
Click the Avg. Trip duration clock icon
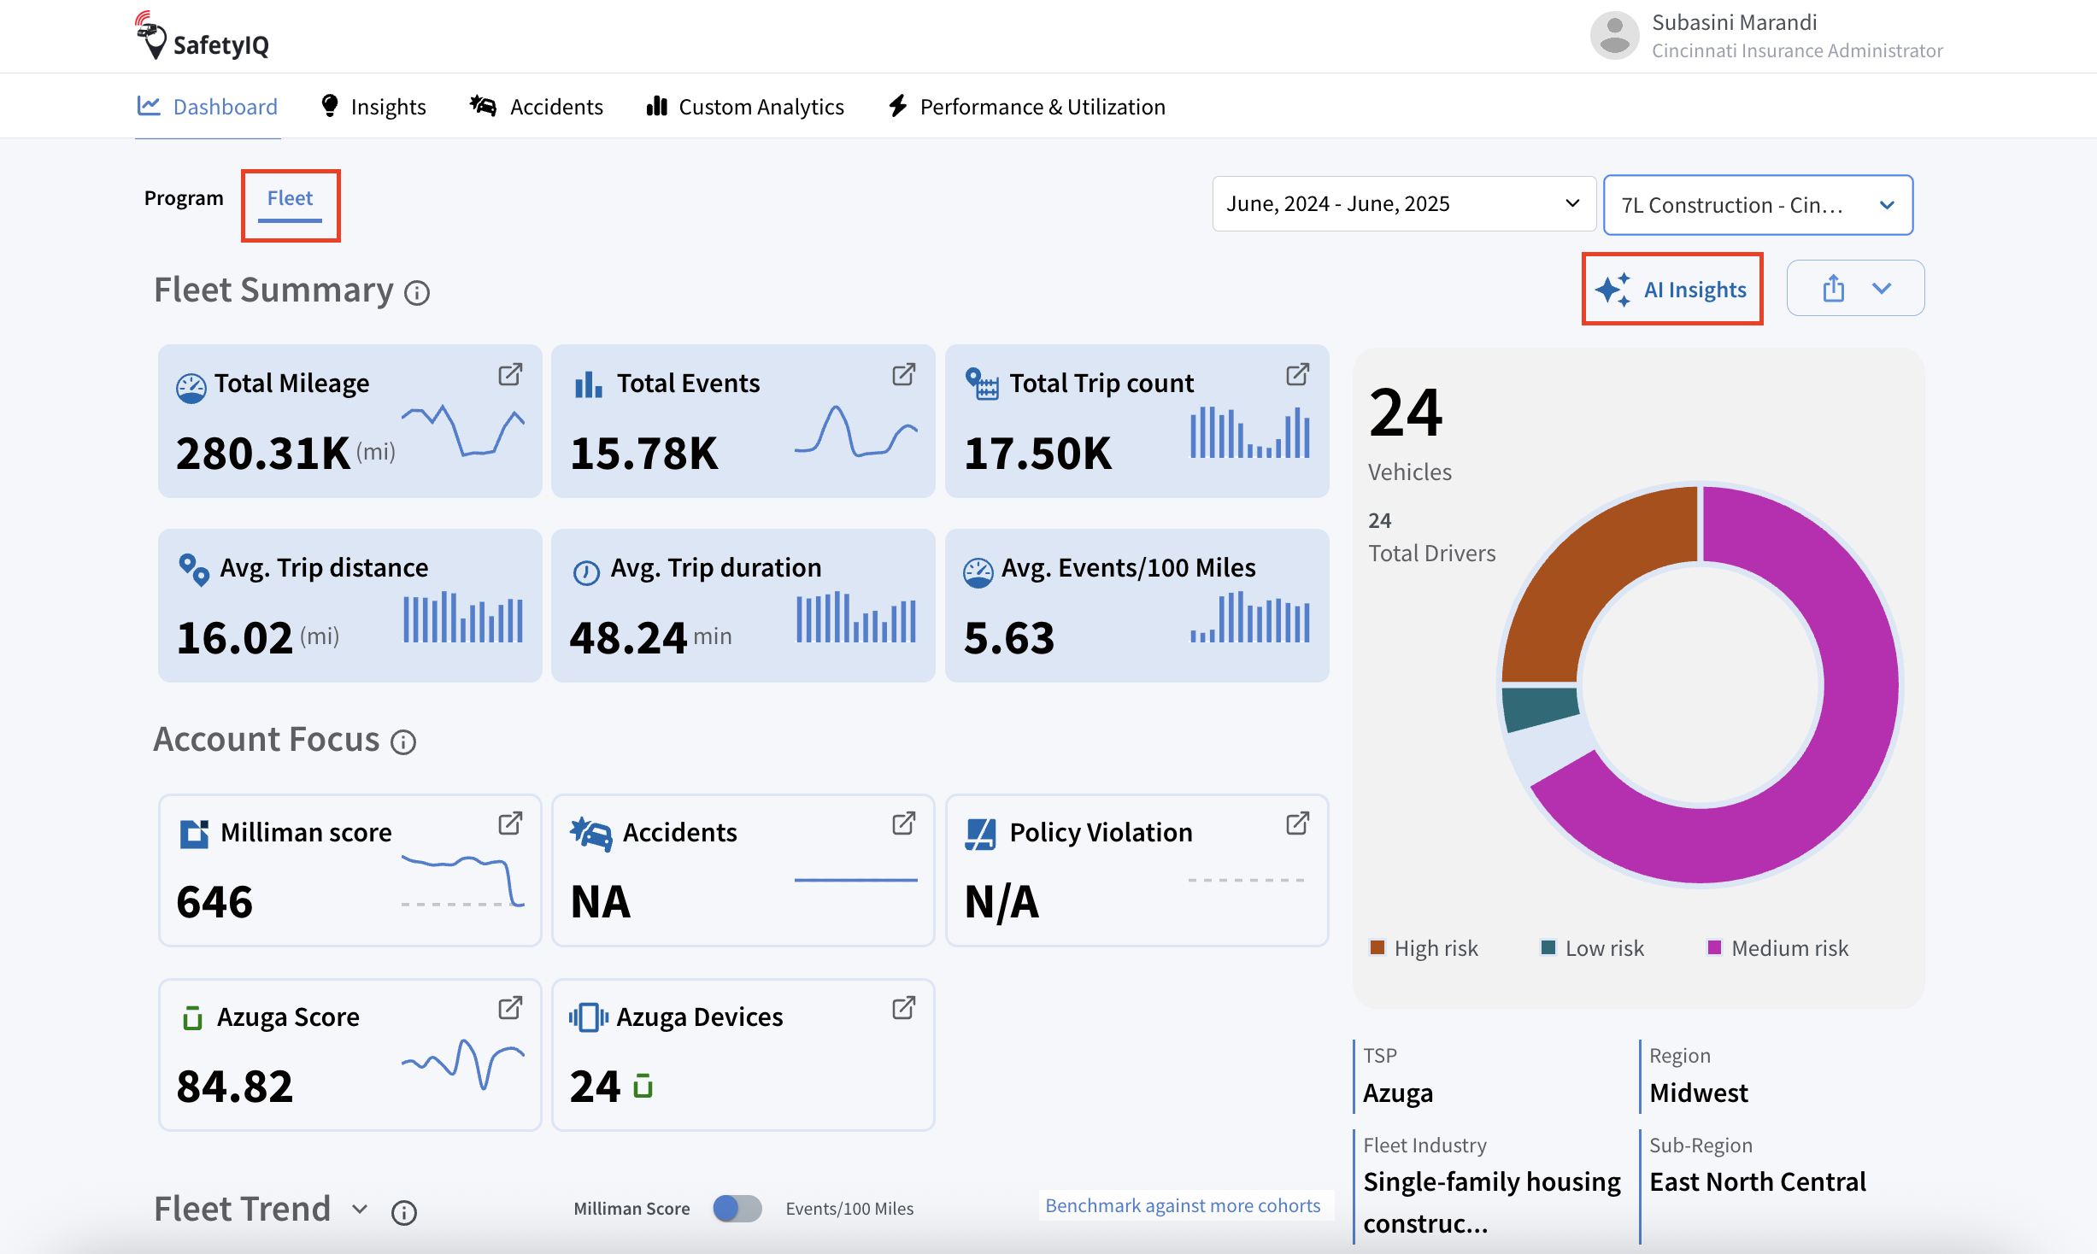[586, 572]
